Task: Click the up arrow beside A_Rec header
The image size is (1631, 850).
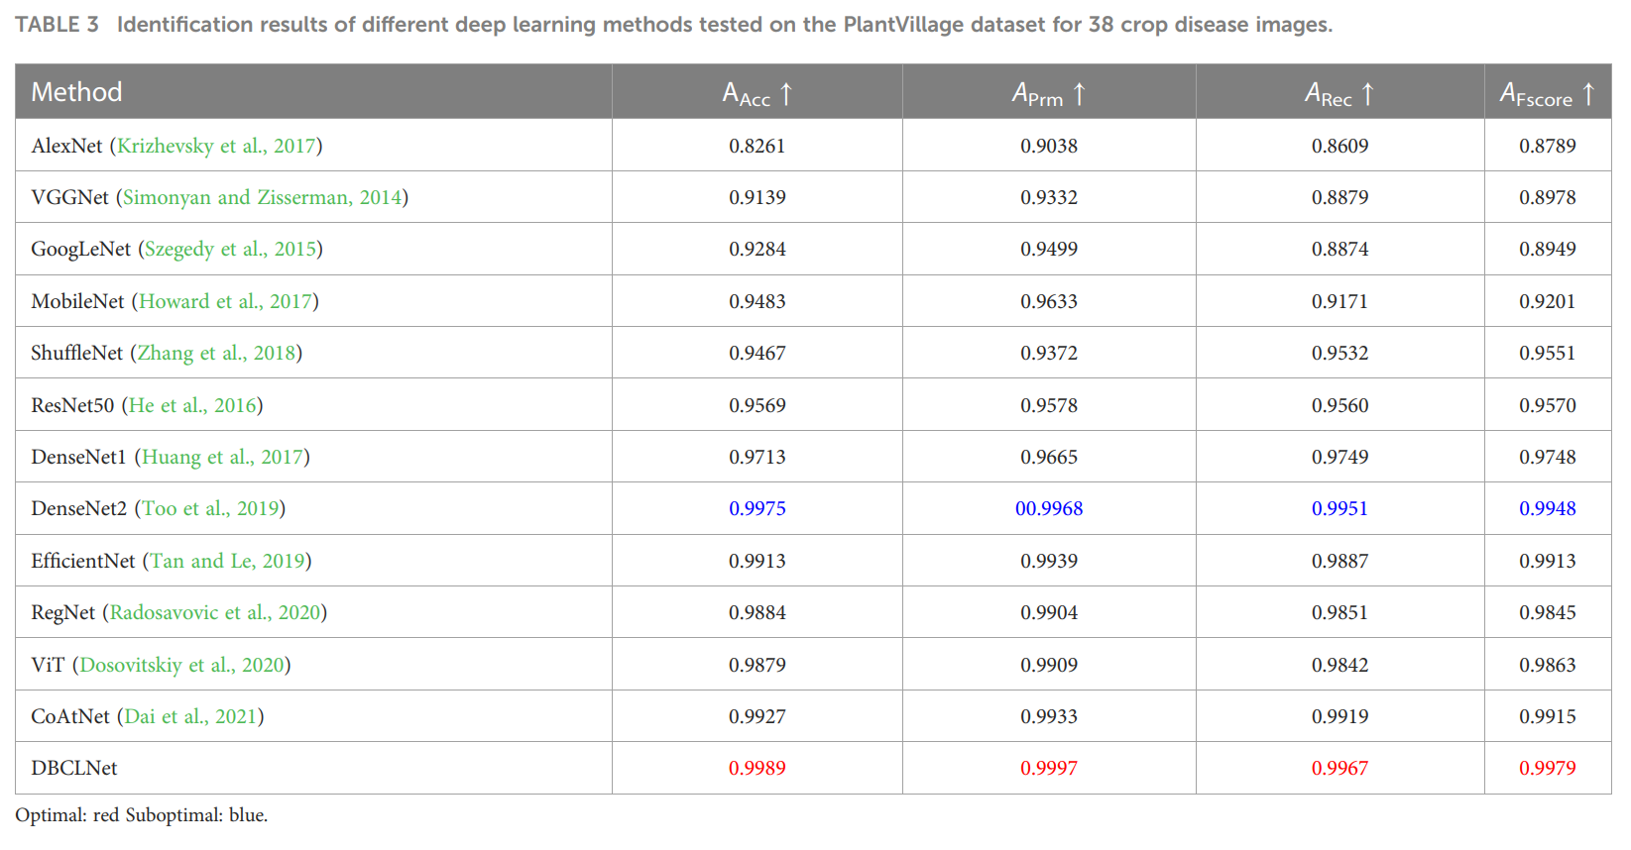Action: [x=1368, y=93]
